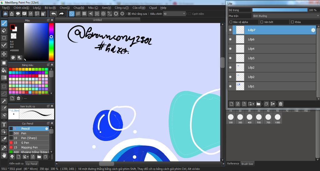
Task: Pick the 500 brush size preset
Action: [259, 119]
